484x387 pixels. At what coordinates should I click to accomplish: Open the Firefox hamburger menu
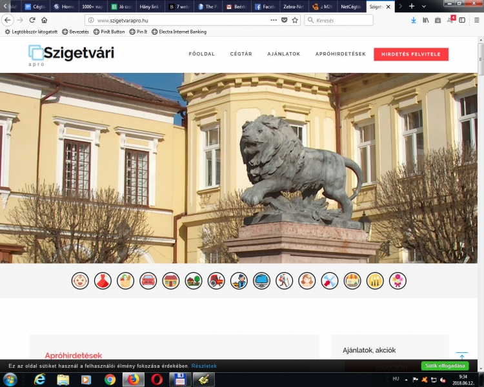(x=477, y=20)
